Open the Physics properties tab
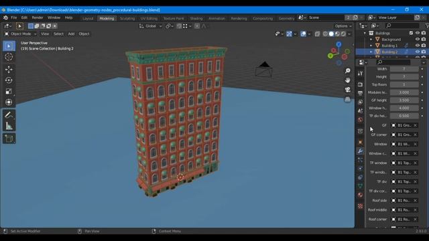The image size is (429, 241). pos(360,169)
